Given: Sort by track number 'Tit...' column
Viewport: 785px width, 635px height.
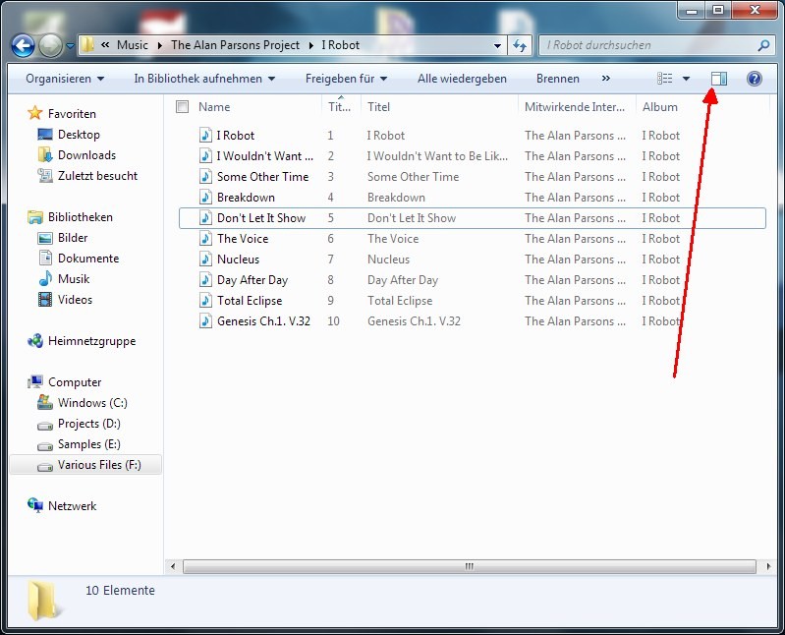Looking at the screenshot, I should pos(339,107).
